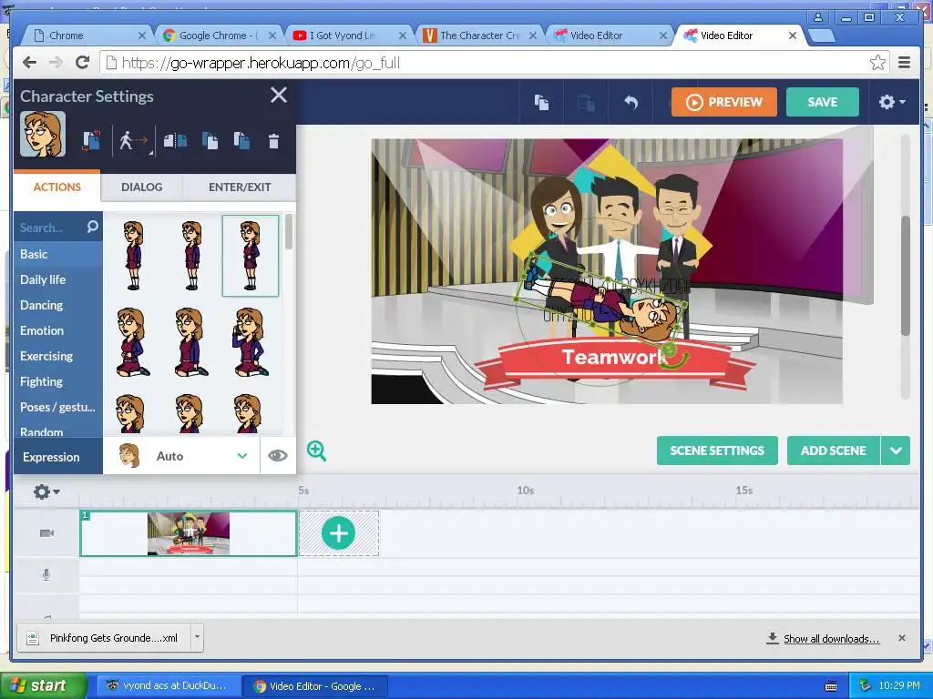Click the character avatar thumbnail
Viewport: 933px width, 699px height.
click(x=42, y=135)
